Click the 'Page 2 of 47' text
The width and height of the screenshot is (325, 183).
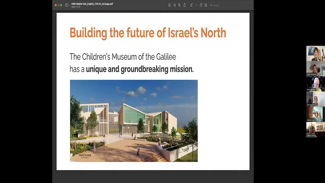click(76, 7)
